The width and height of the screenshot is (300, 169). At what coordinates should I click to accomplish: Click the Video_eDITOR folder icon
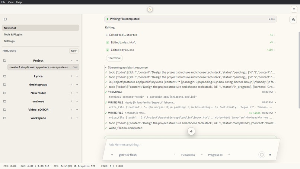[x=4, y=110]
